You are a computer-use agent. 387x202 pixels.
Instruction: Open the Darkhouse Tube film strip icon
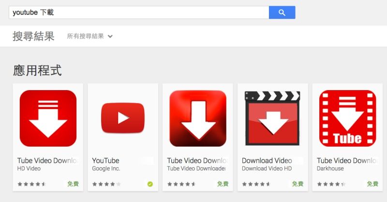pyautogui.click(x=347, y=118)
